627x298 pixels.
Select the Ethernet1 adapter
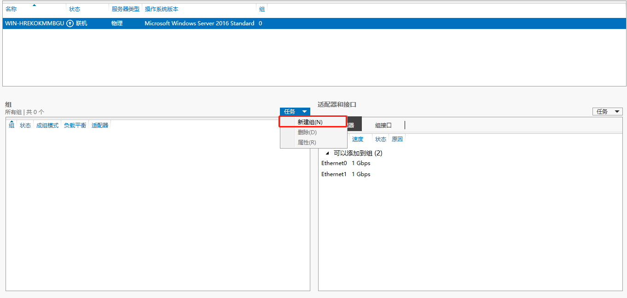coord(334,174)
